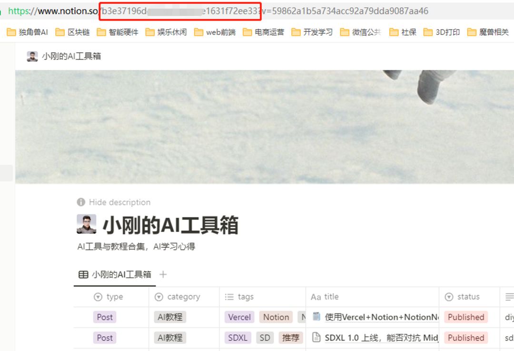
Task: Open the page icon of the Vercel+Notion row
Action: [316, 317]
